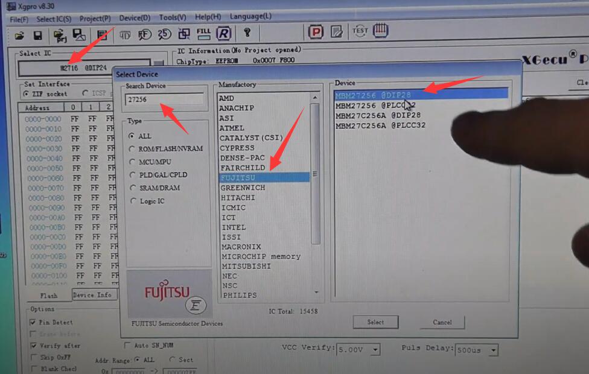
Task: Click the read chip ID toolbar icon
Action: click(125, 36)
